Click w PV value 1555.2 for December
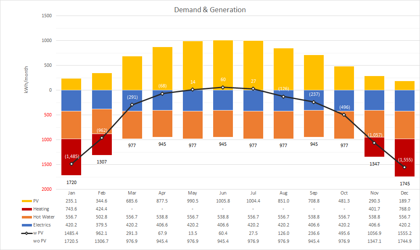The height and width of the screenshot is (250, 420). 404,234
